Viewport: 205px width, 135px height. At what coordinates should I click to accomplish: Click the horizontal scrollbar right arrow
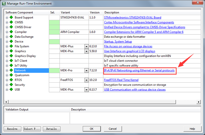tap(199, 102)
